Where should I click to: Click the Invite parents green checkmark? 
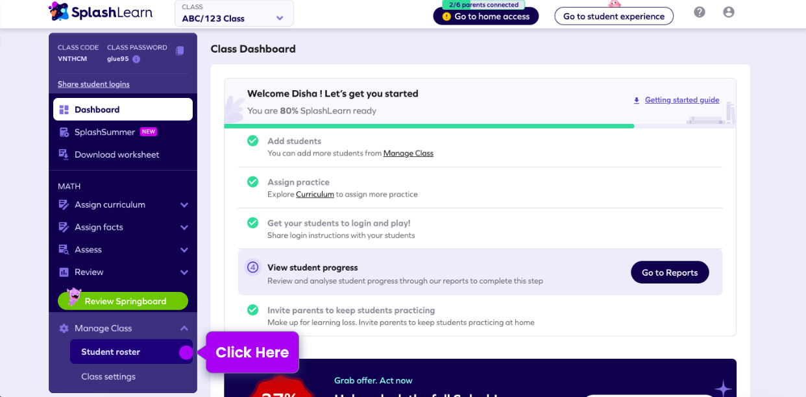(x=253, y=310)
